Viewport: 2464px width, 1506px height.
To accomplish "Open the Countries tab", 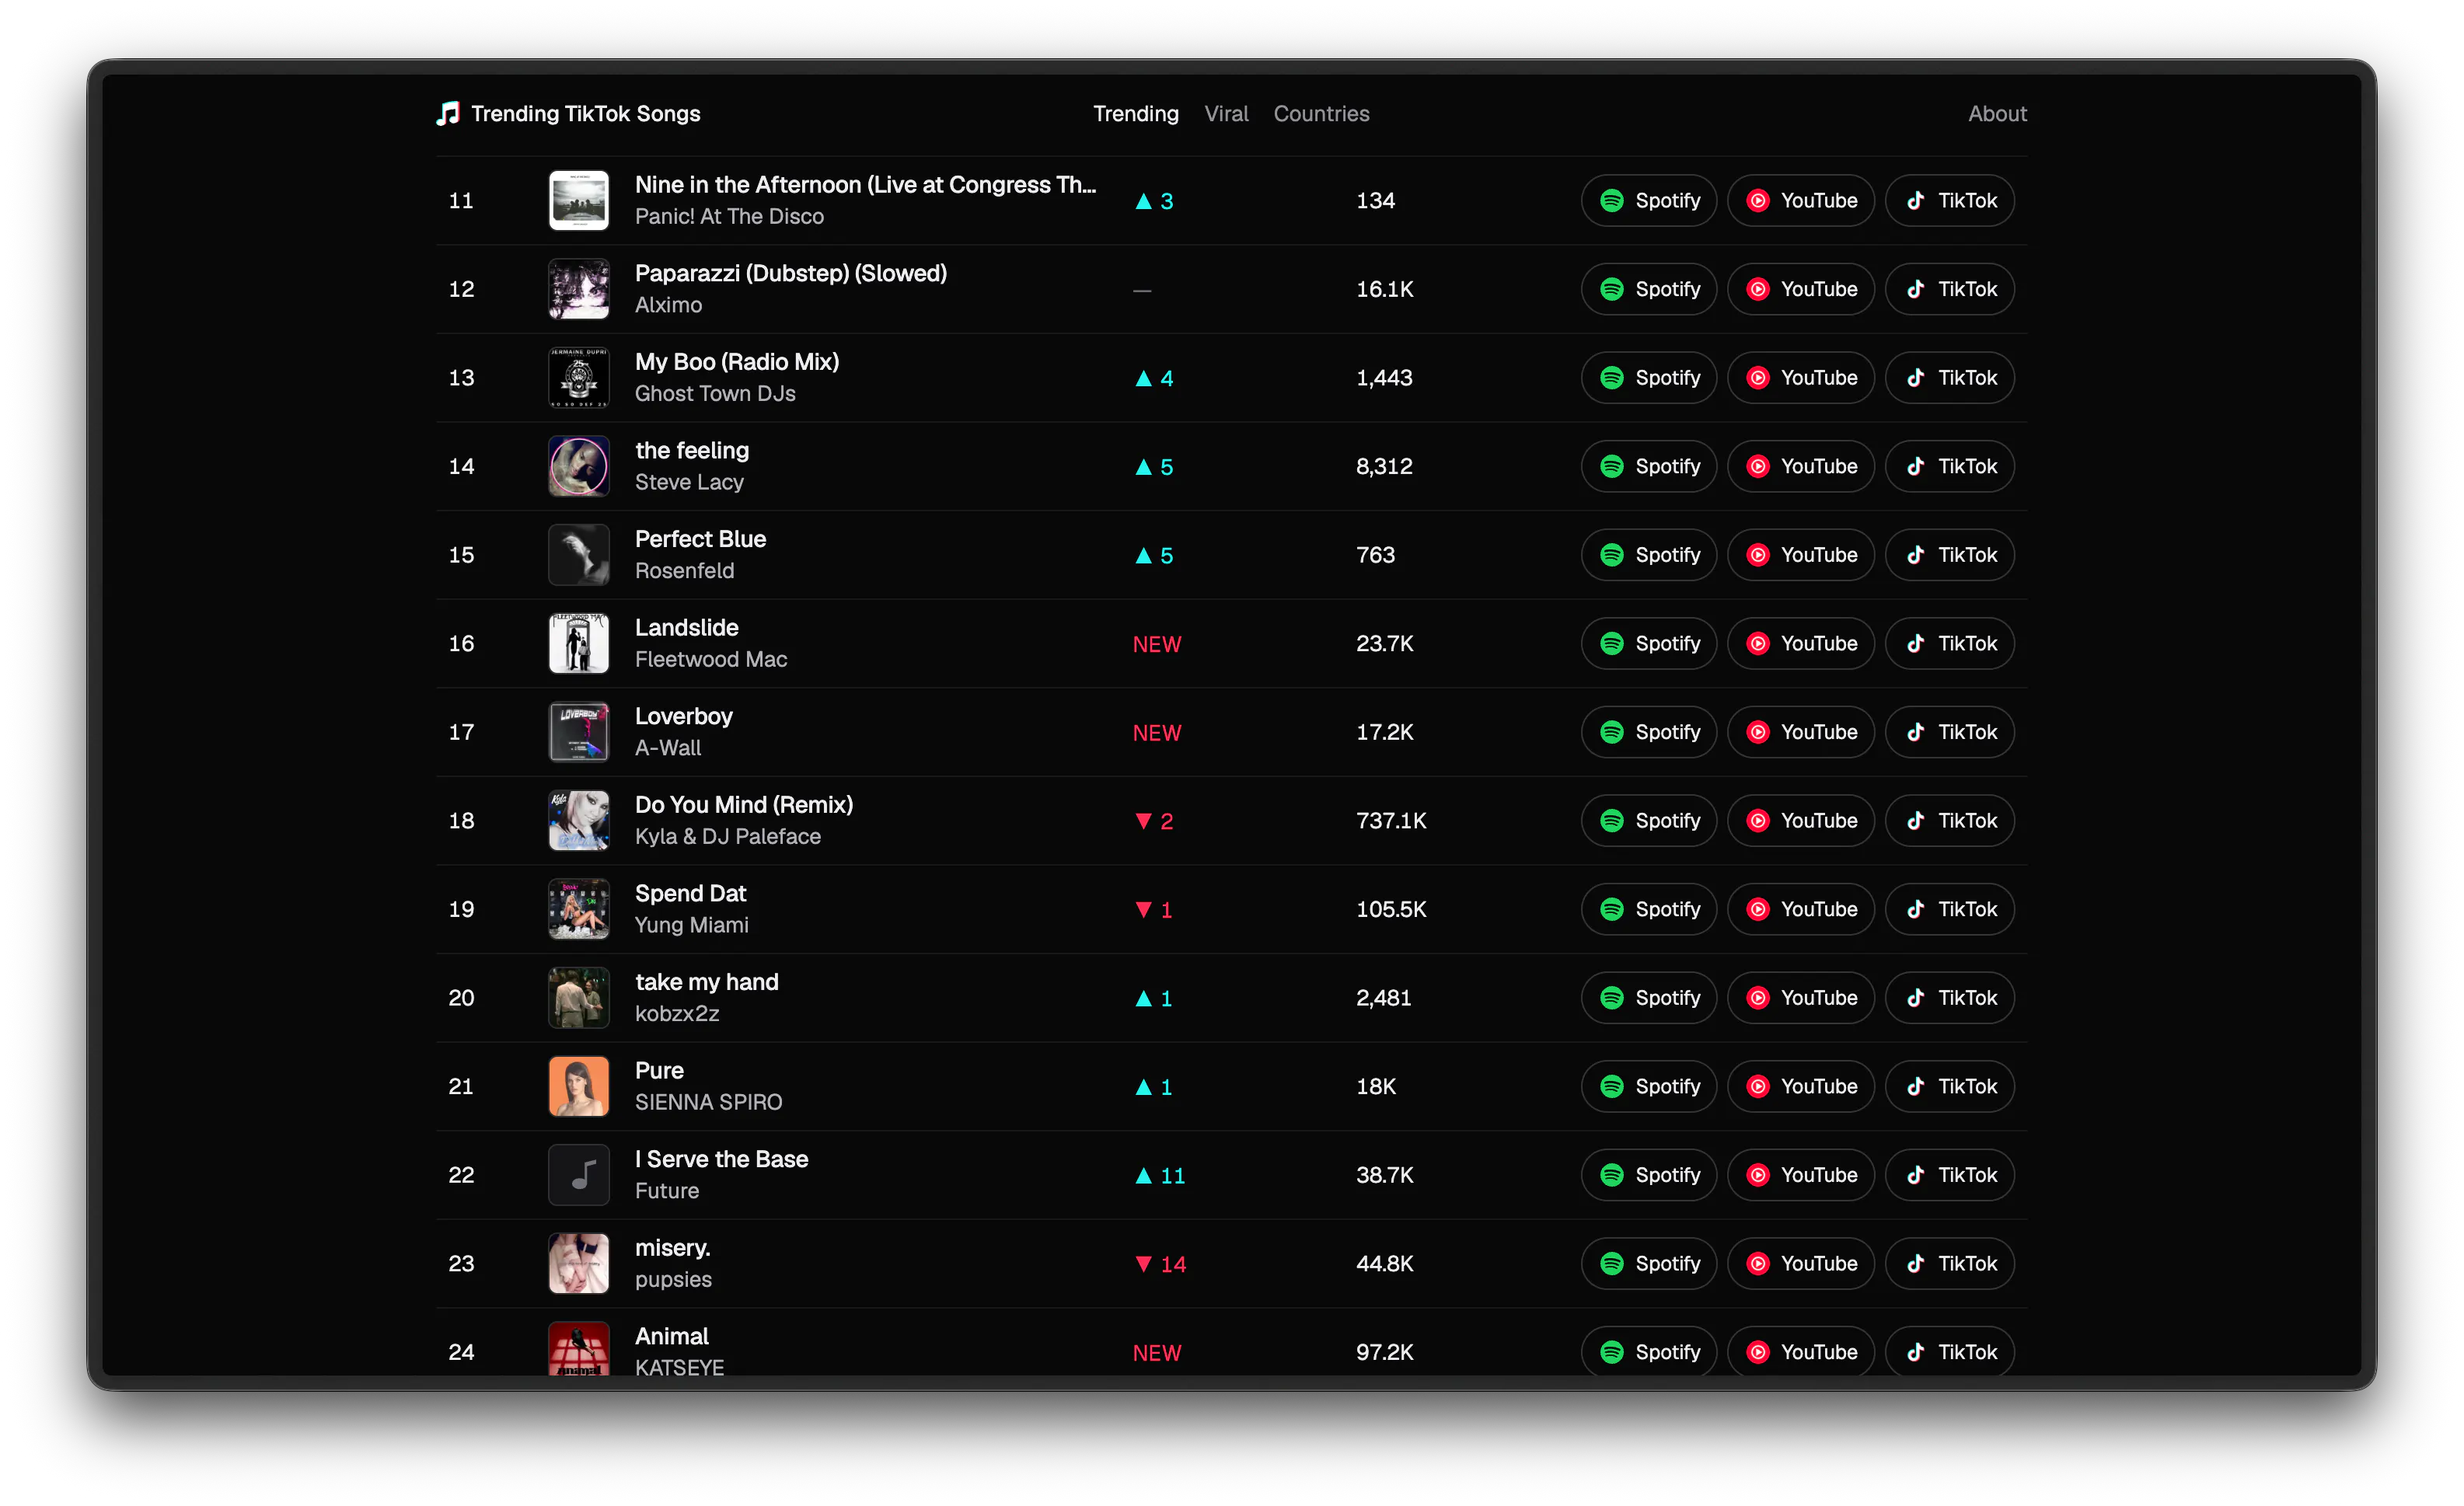I will click(x=1321, y=114).
